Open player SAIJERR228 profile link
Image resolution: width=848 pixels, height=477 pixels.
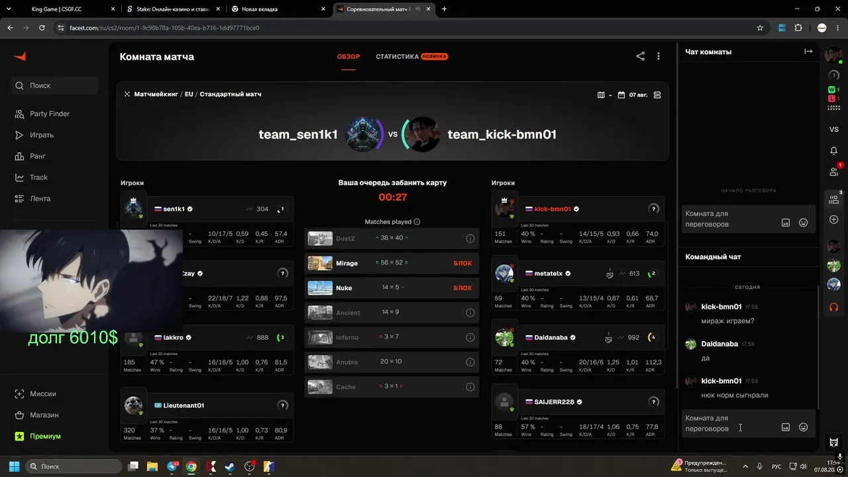(x=554, y=401)
